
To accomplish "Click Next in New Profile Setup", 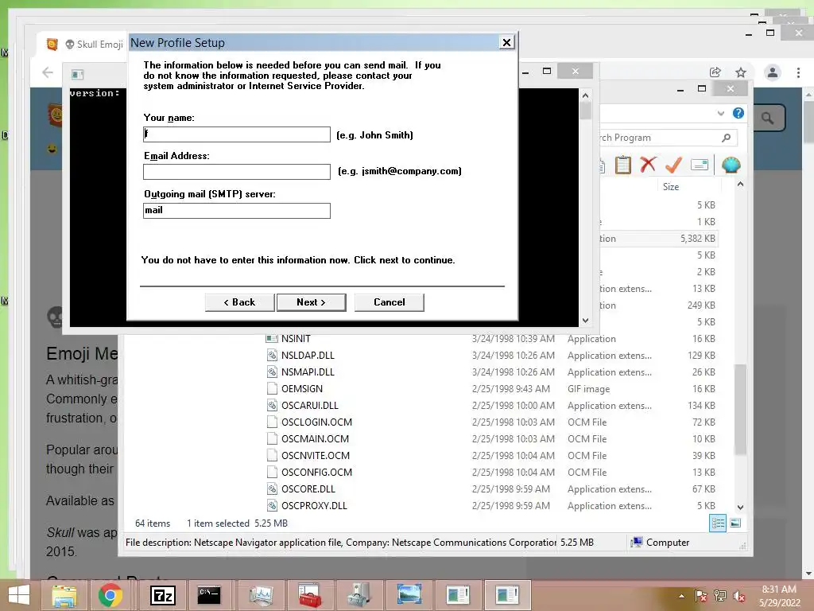I will (x=311, y=302).
